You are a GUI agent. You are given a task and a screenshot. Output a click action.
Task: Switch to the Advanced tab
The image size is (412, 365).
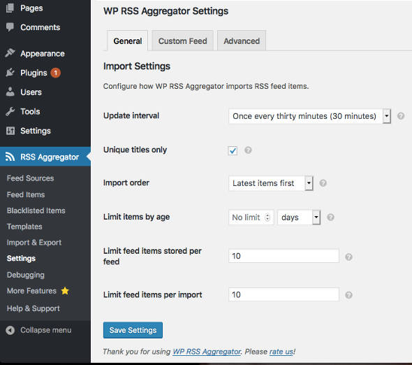[x=242, y=41]
